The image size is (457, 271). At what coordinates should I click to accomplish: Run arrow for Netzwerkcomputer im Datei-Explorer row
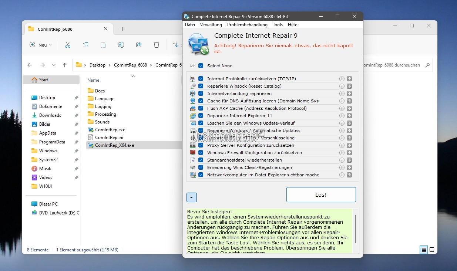(349, 175)
